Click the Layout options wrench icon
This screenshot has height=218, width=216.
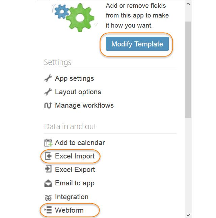coord(48,92)
